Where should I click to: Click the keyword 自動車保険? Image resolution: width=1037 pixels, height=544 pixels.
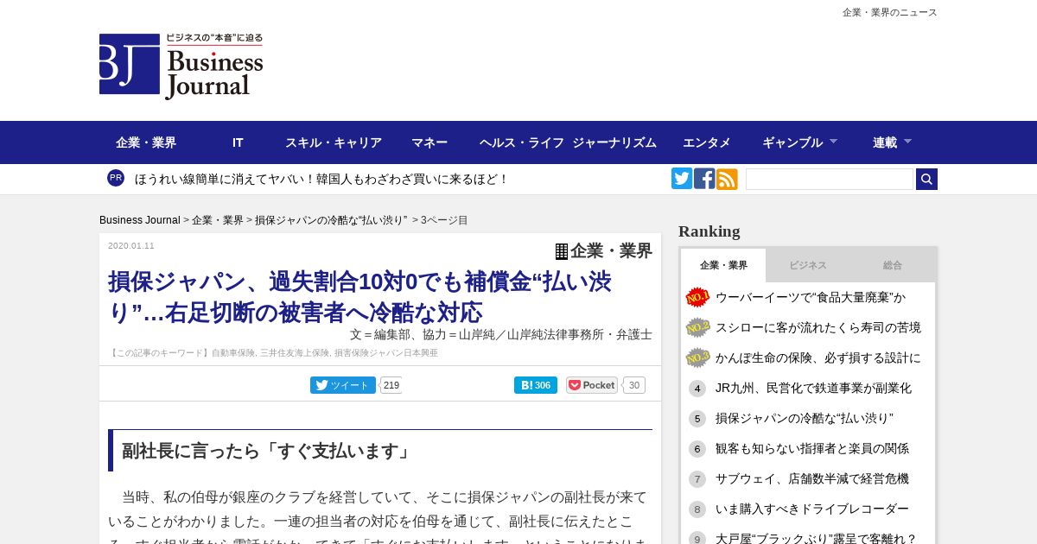coord(233,353)
